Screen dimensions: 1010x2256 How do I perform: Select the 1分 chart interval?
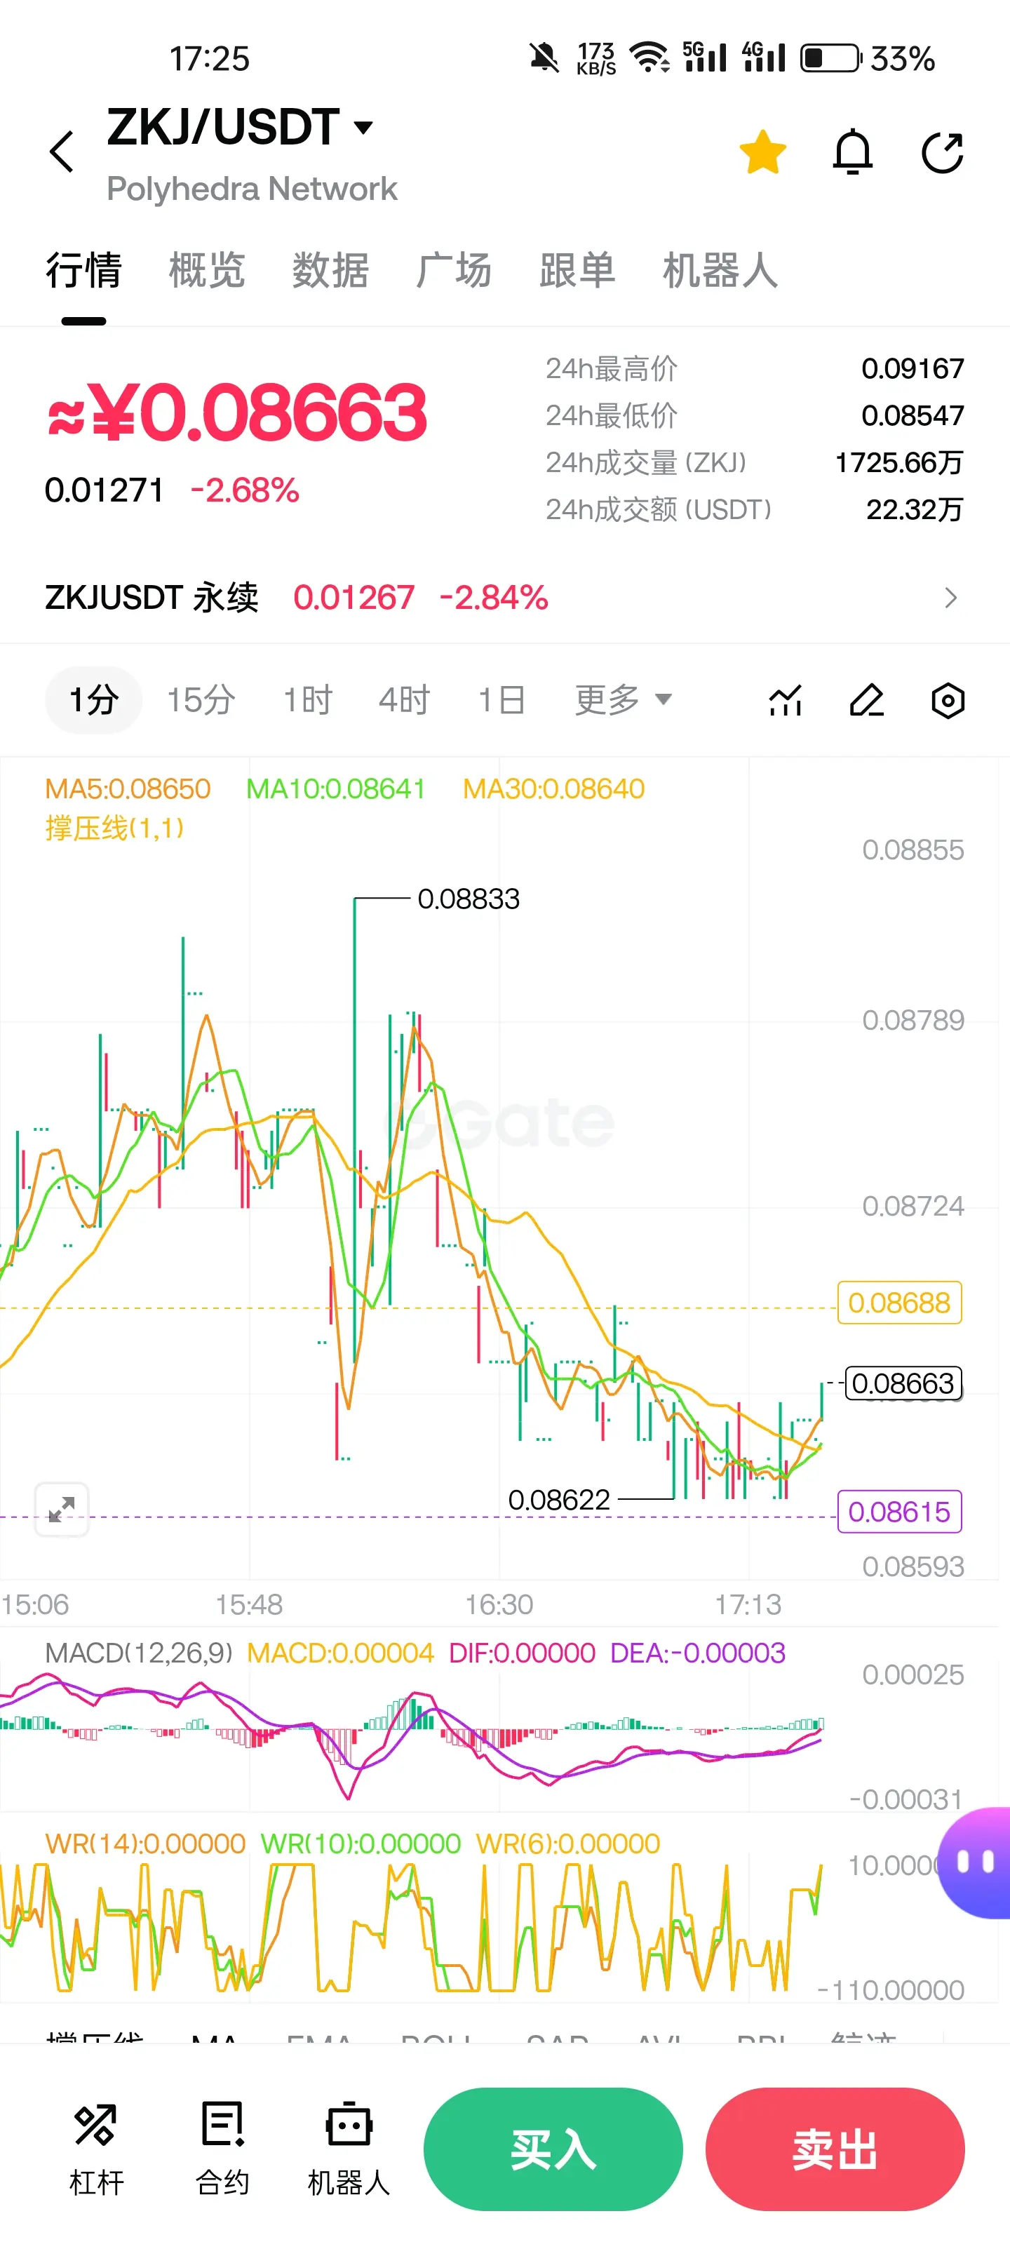(x=93, y=700)
